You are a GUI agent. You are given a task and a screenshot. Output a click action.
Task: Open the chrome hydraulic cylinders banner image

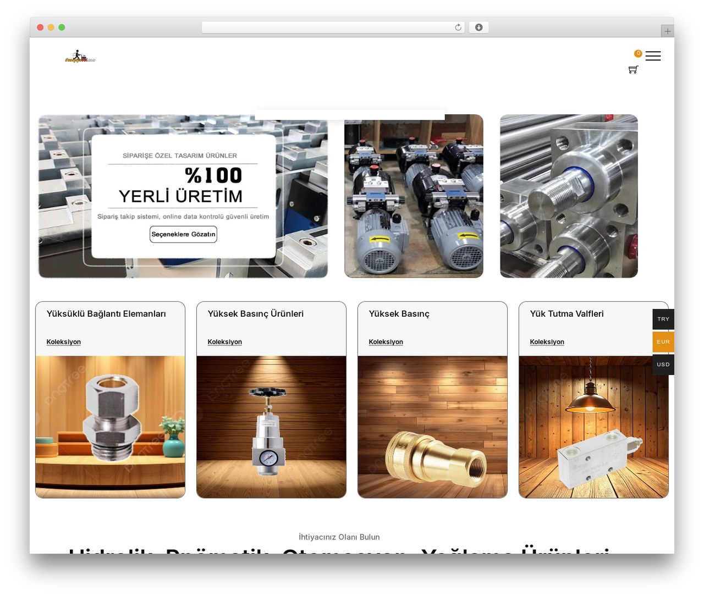(569, 196)
